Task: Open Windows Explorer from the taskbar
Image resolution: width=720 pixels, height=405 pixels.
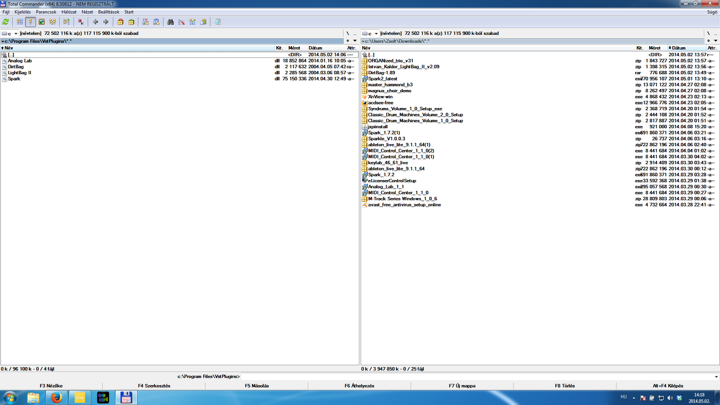Action: pyautogui.click(x=33, y=398)
